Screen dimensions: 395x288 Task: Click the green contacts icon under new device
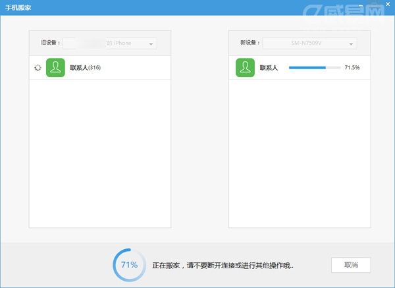point(245,67)
